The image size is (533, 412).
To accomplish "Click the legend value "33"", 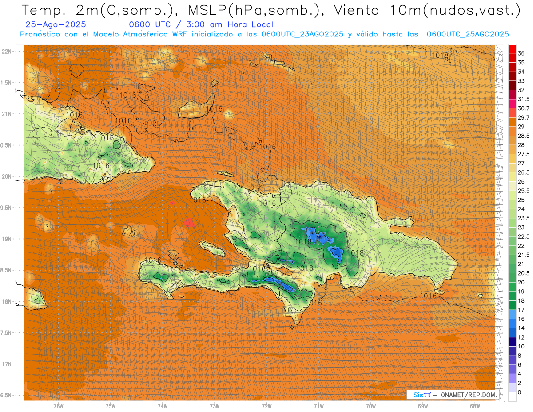I will point(521,81).
